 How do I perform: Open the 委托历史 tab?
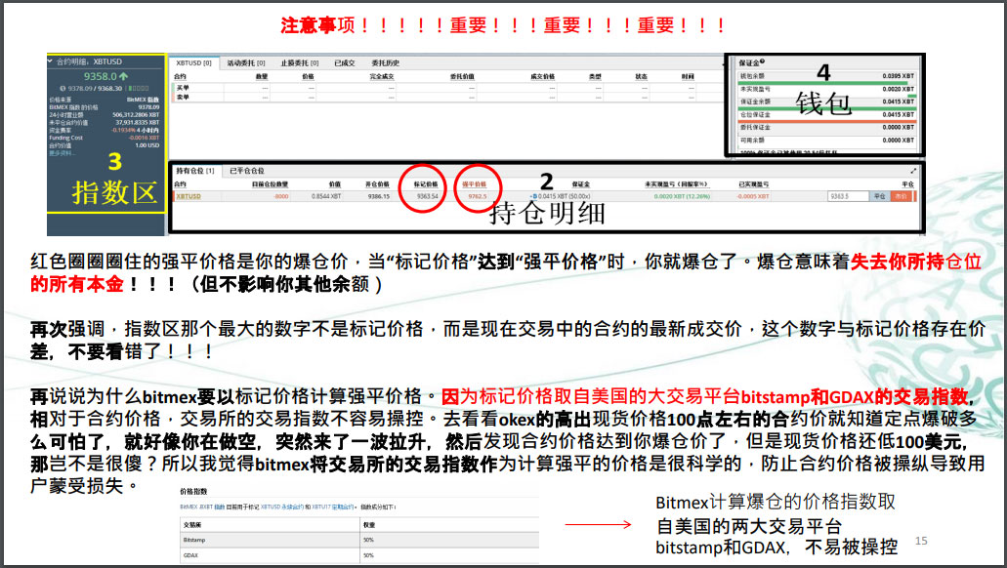coord(386,62)
